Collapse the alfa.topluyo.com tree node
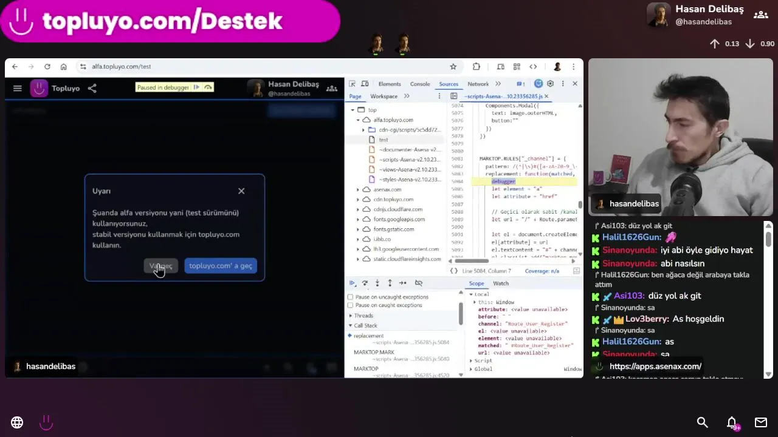Image resolution: width=778 pixels, height=437 pixels. click(x=358, y=120)
